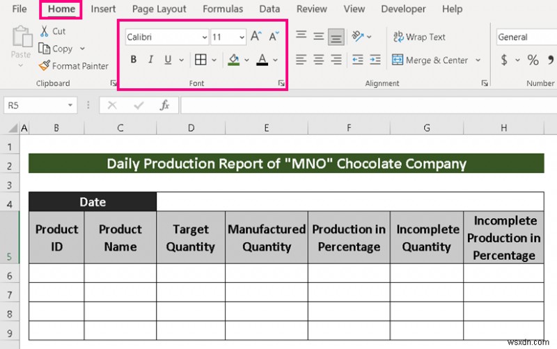Open the font size 11 dropdown
The height and width of the screenshot is (349, 557).
[242, 38]
